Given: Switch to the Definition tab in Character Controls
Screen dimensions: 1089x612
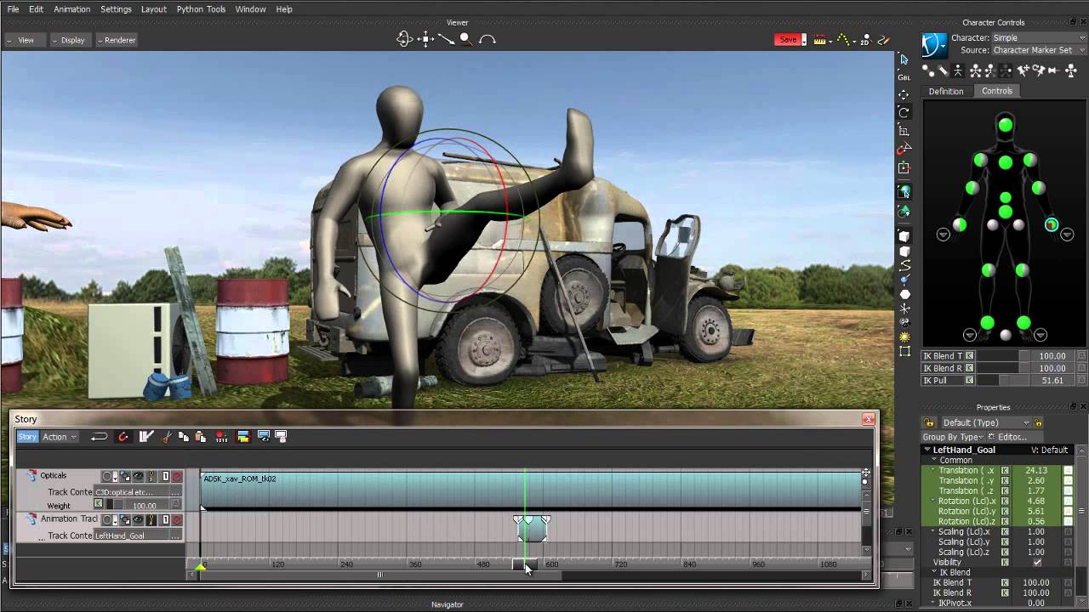Looking at the screenshot, I should (x=947, y=91).
